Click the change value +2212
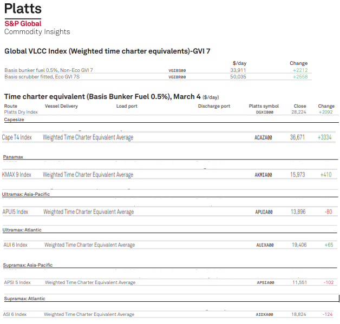340x324 pixels. tap(300, 70)
